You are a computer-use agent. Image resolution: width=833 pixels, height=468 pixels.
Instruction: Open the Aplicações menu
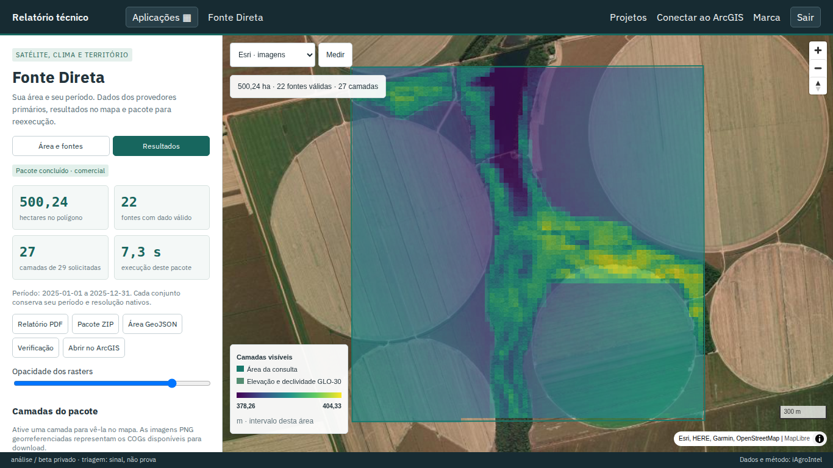[x=162, y=17]
